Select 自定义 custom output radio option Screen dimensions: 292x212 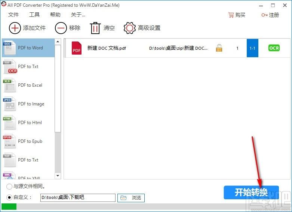[x=9, y=197]
